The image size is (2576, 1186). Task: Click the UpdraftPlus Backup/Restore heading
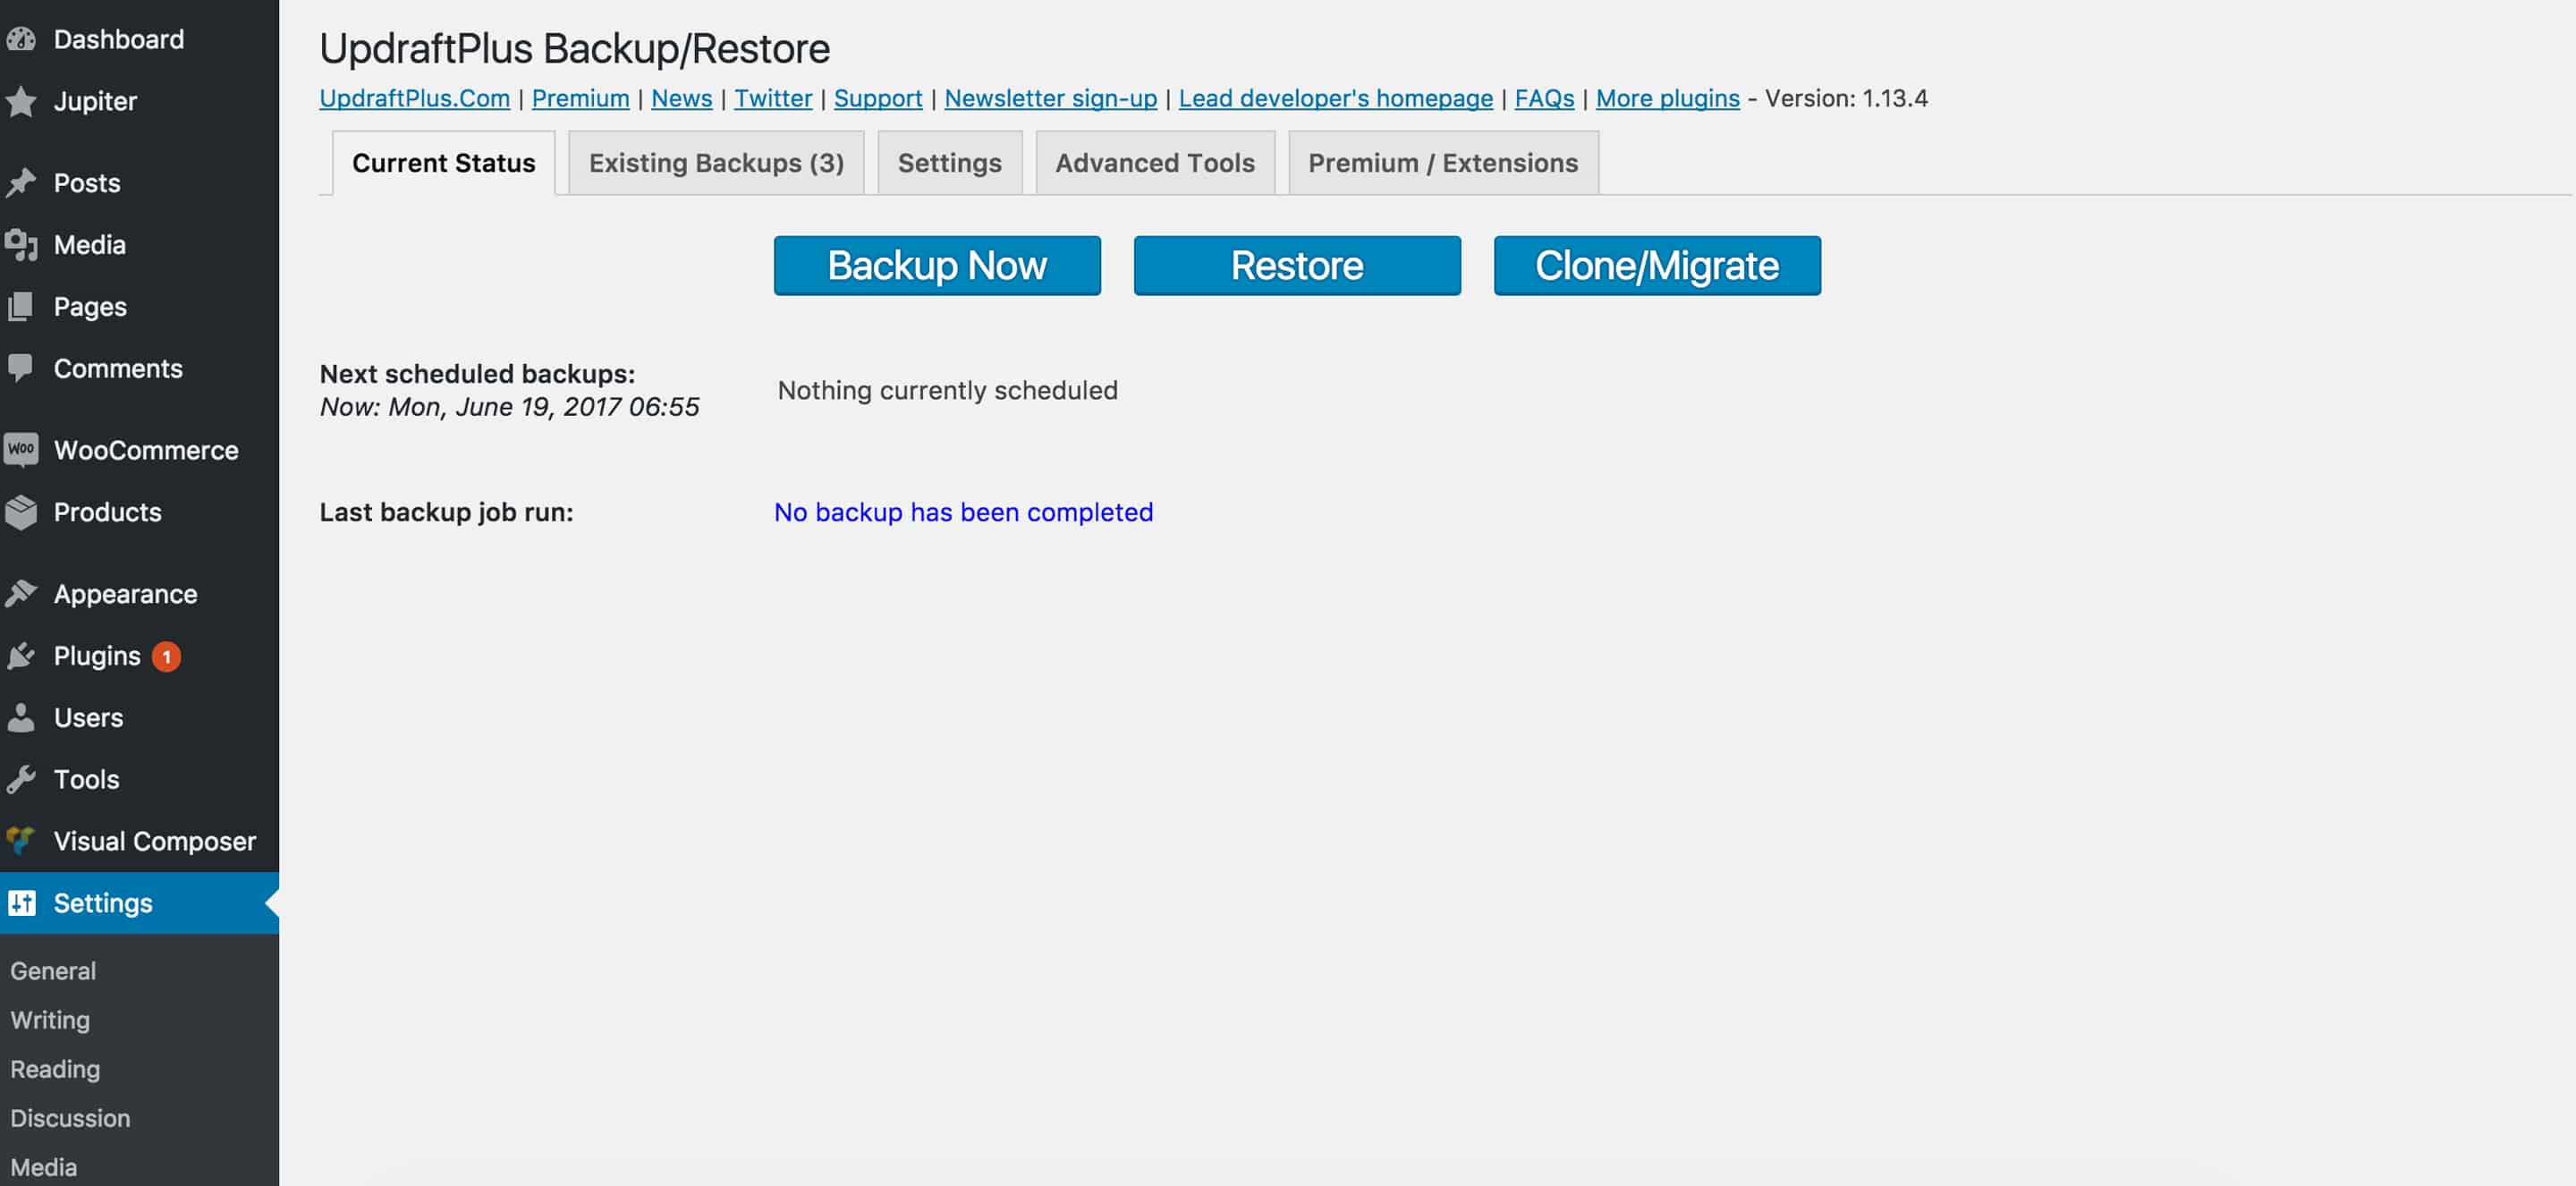tap(575, 48)
